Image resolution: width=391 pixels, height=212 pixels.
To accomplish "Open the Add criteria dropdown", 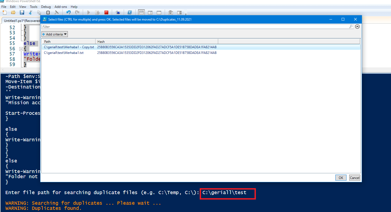I will 55,34.
